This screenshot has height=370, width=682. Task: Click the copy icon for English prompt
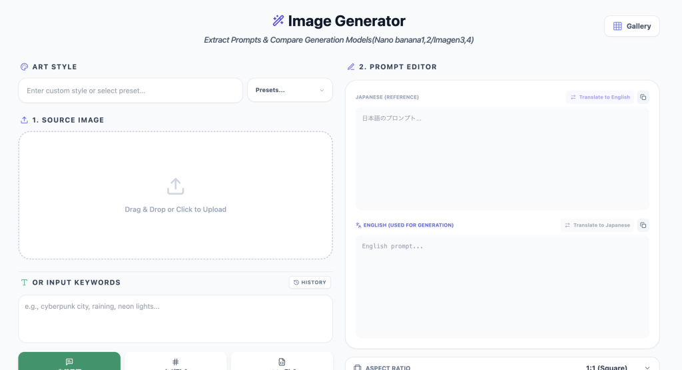point(643,225)
